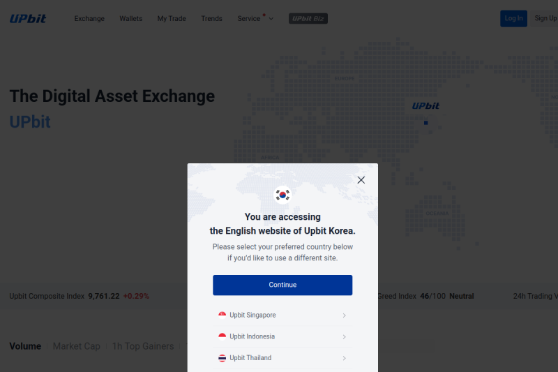Click the blue Continue button
Viewport: 558px width, 372px height.
tap(282, 285)
